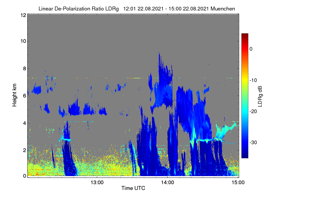The height and width of the screenshot is (209, 314).
Task: Click the height axis label 8
Action: (24, 68)
